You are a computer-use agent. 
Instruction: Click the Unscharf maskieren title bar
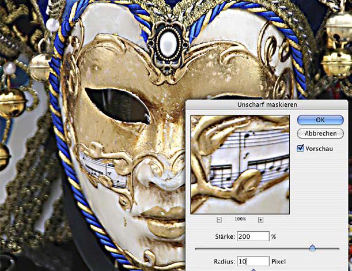pos(267,105)
